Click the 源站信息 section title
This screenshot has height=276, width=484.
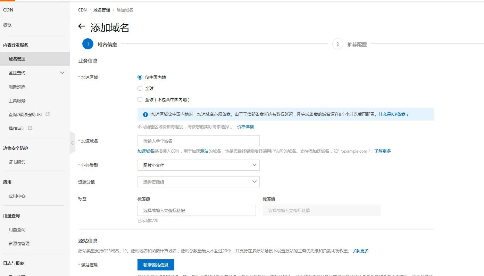[88, 241]
